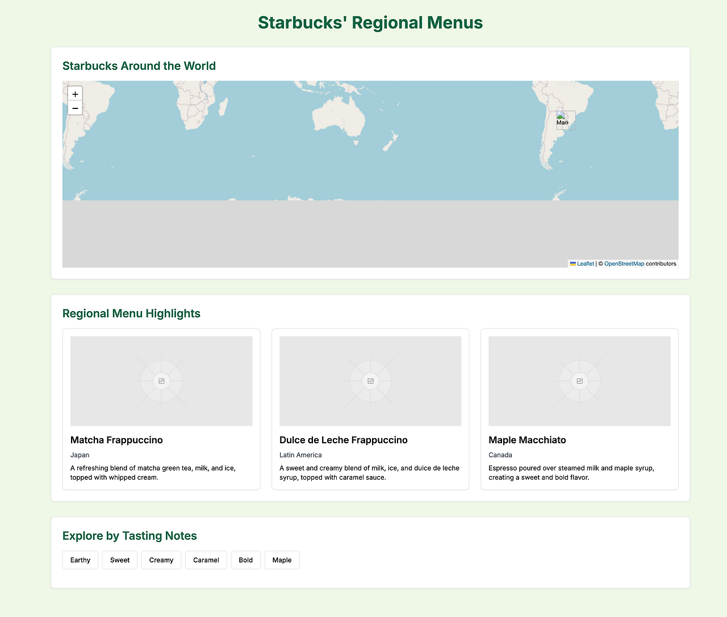Click the Matcha Frappuccino title

coord(116,440)
